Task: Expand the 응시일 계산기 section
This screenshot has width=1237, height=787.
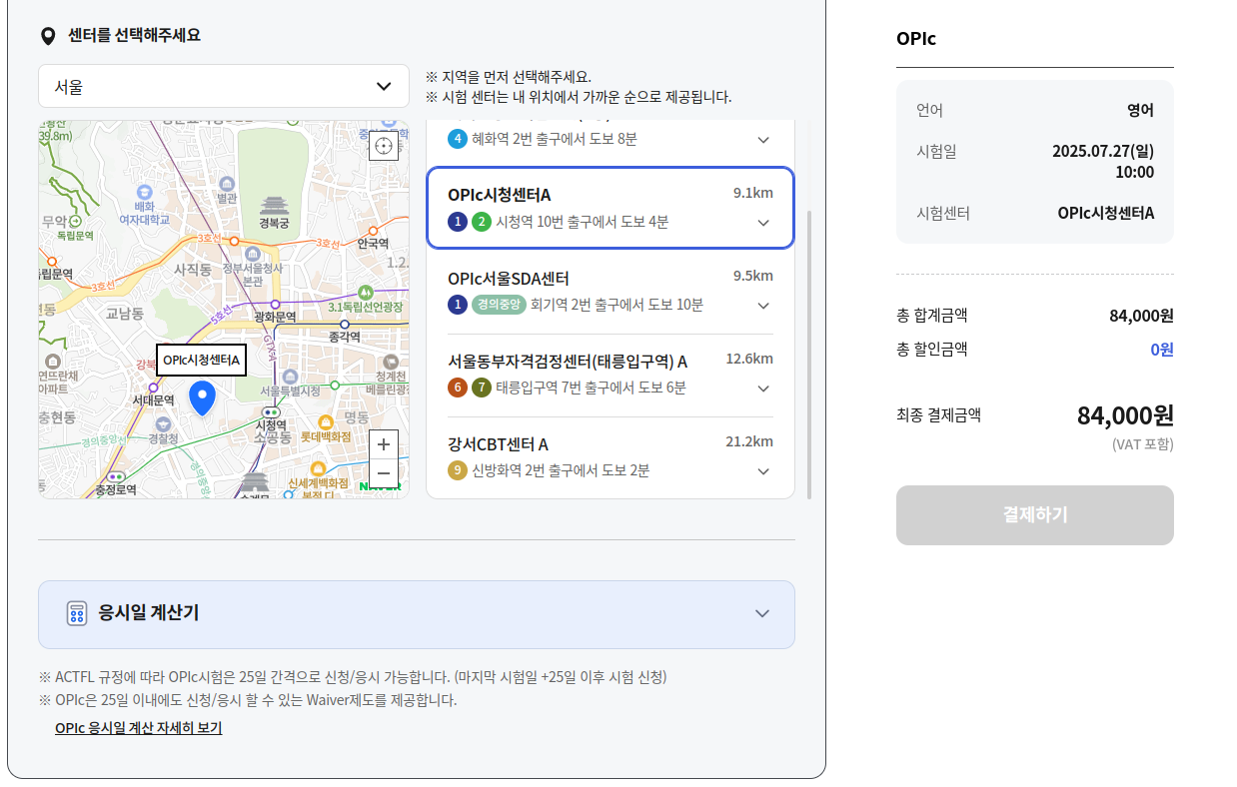Action: tap(762, 616)
